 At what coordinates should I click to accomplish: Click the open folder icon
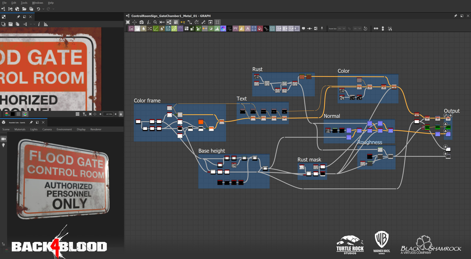click(24, 9)
